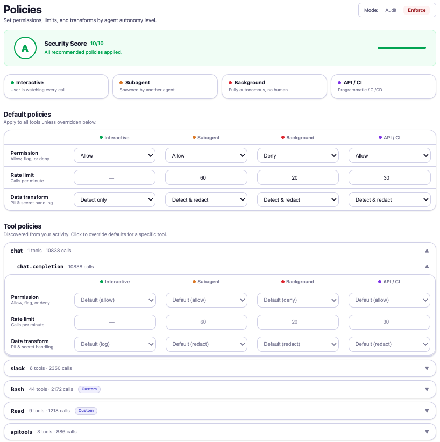The height and width of the screenshot is (442, 440).
Task: Click the green "A" security score badge
Action: (x=25, y=48)
